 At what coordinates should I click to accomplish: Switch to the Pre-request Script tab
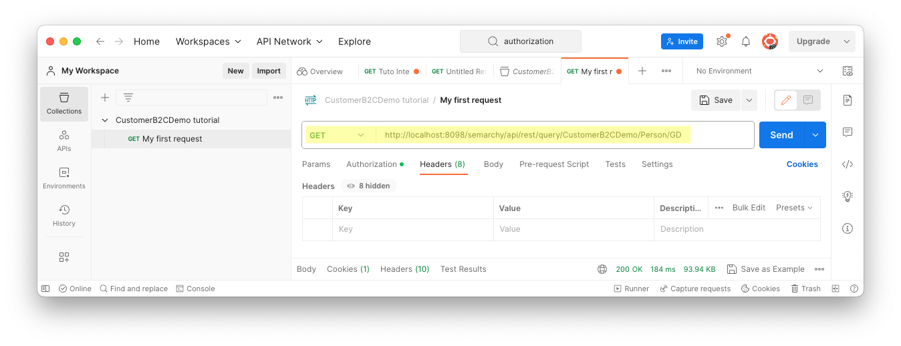[554, 164]
